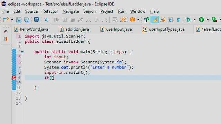221x124 pixels.
Task: Click the Disconnect icon
Action: pos(80,20)
